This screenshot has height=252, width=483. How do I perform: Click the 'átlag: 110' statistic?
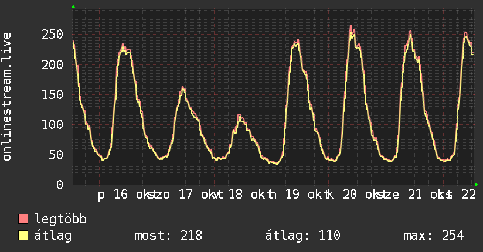point(303,236)
